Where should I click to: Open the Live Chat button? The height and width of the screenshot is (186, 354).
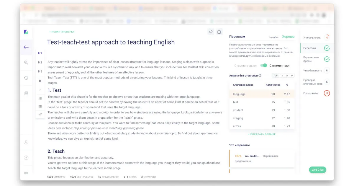pyautogui.click(x=317, y=170)
